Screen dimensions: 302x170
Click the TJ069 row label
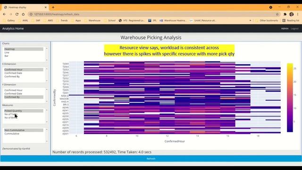coord(66,64)
